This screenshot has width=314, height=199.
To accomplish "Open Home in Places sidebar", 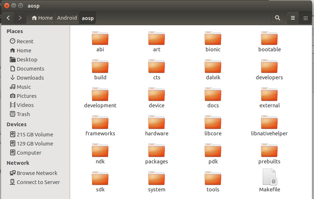I will click(x=20, y=51).
